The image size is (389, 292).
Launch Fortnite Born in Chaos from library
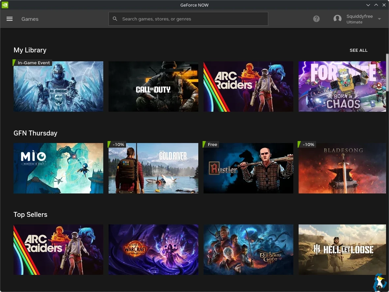342,86
